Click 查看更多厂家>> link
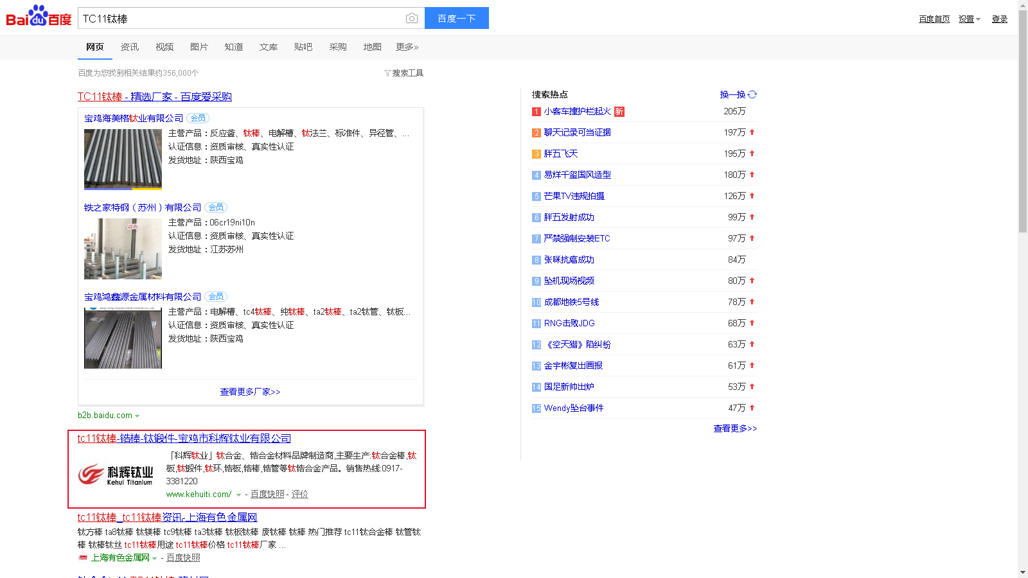 click(251, 392)
